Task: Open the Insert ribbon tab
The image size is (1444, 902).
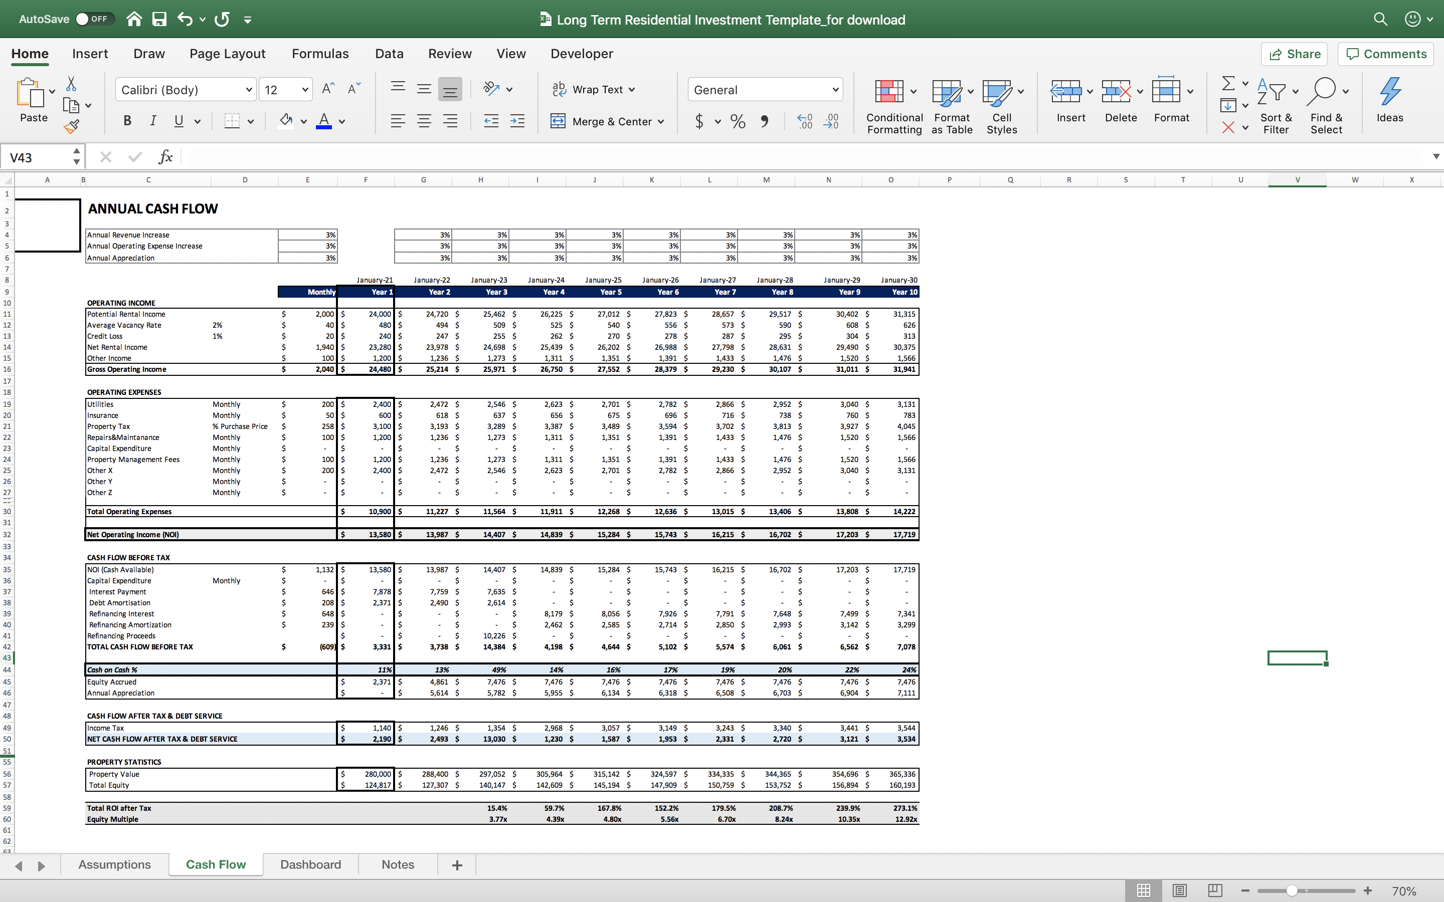Action: (x=90, y=54)
